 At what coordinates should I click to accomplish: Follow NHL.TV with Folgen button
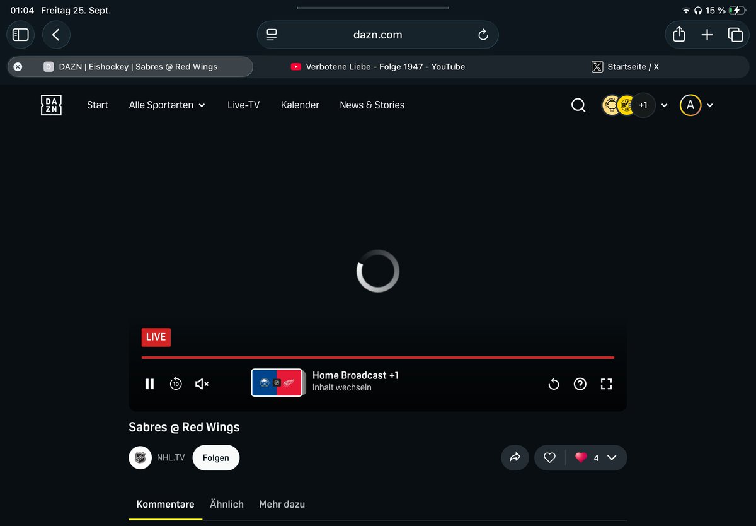coord(216,458)
